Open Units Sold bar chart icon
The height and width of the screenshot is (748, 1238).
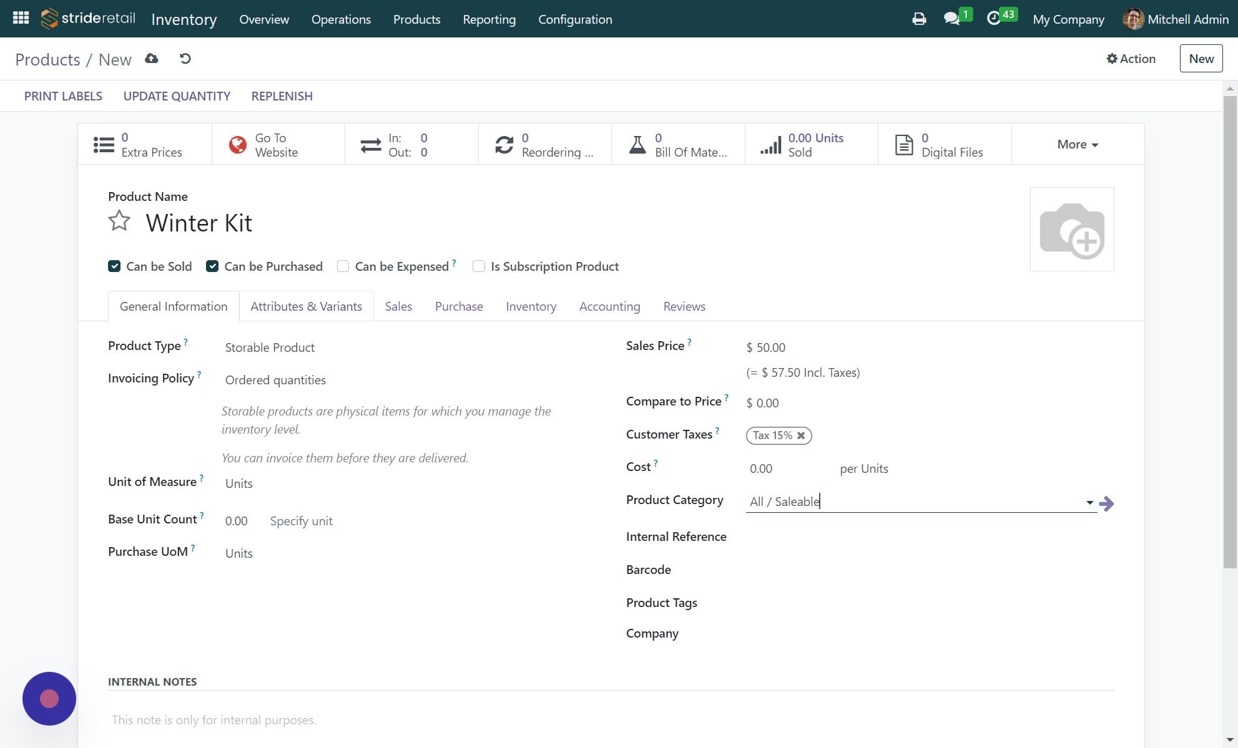click(x=771, y=145)
